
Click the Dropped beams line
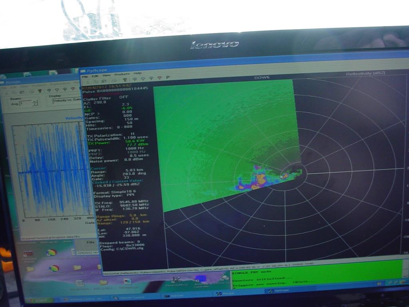[x=120, y=242]
